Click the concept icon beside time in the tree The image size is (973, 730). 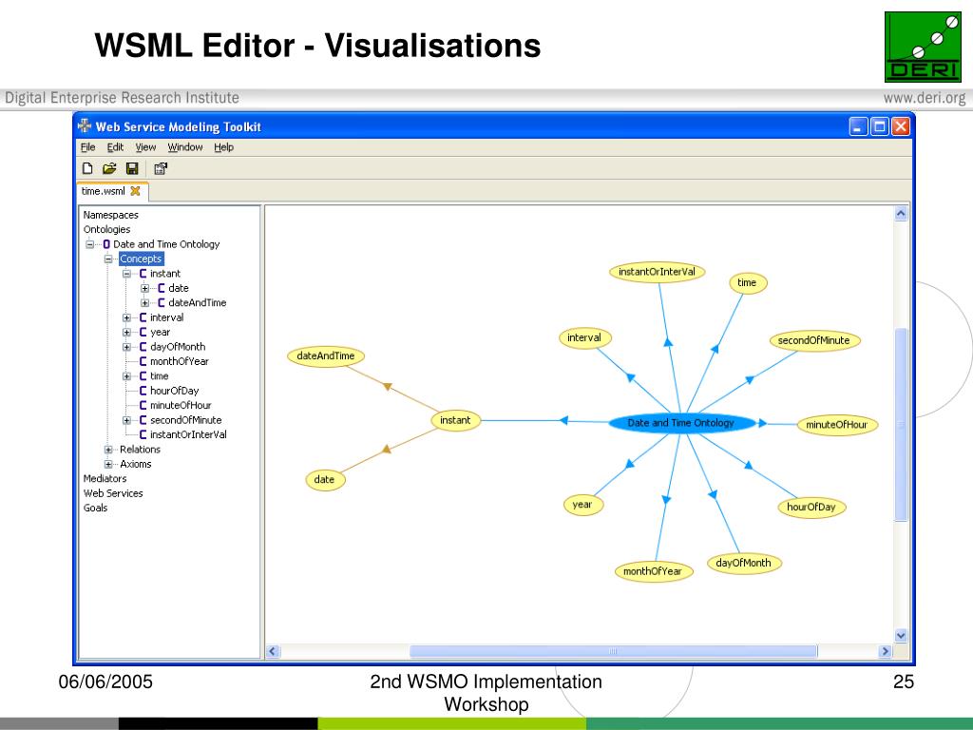point(143,376)
